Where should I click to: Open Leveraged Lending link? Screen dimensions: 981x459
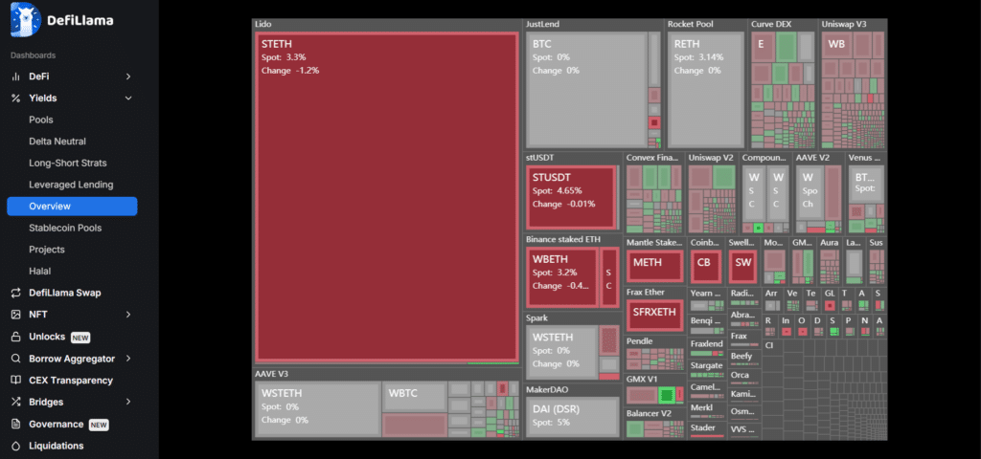(x=71, y=185)
